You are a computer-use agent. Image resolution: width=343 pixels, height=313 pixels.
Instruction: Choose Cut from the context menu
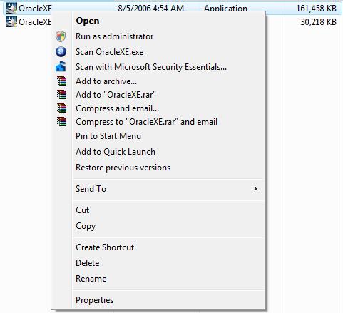83,210
